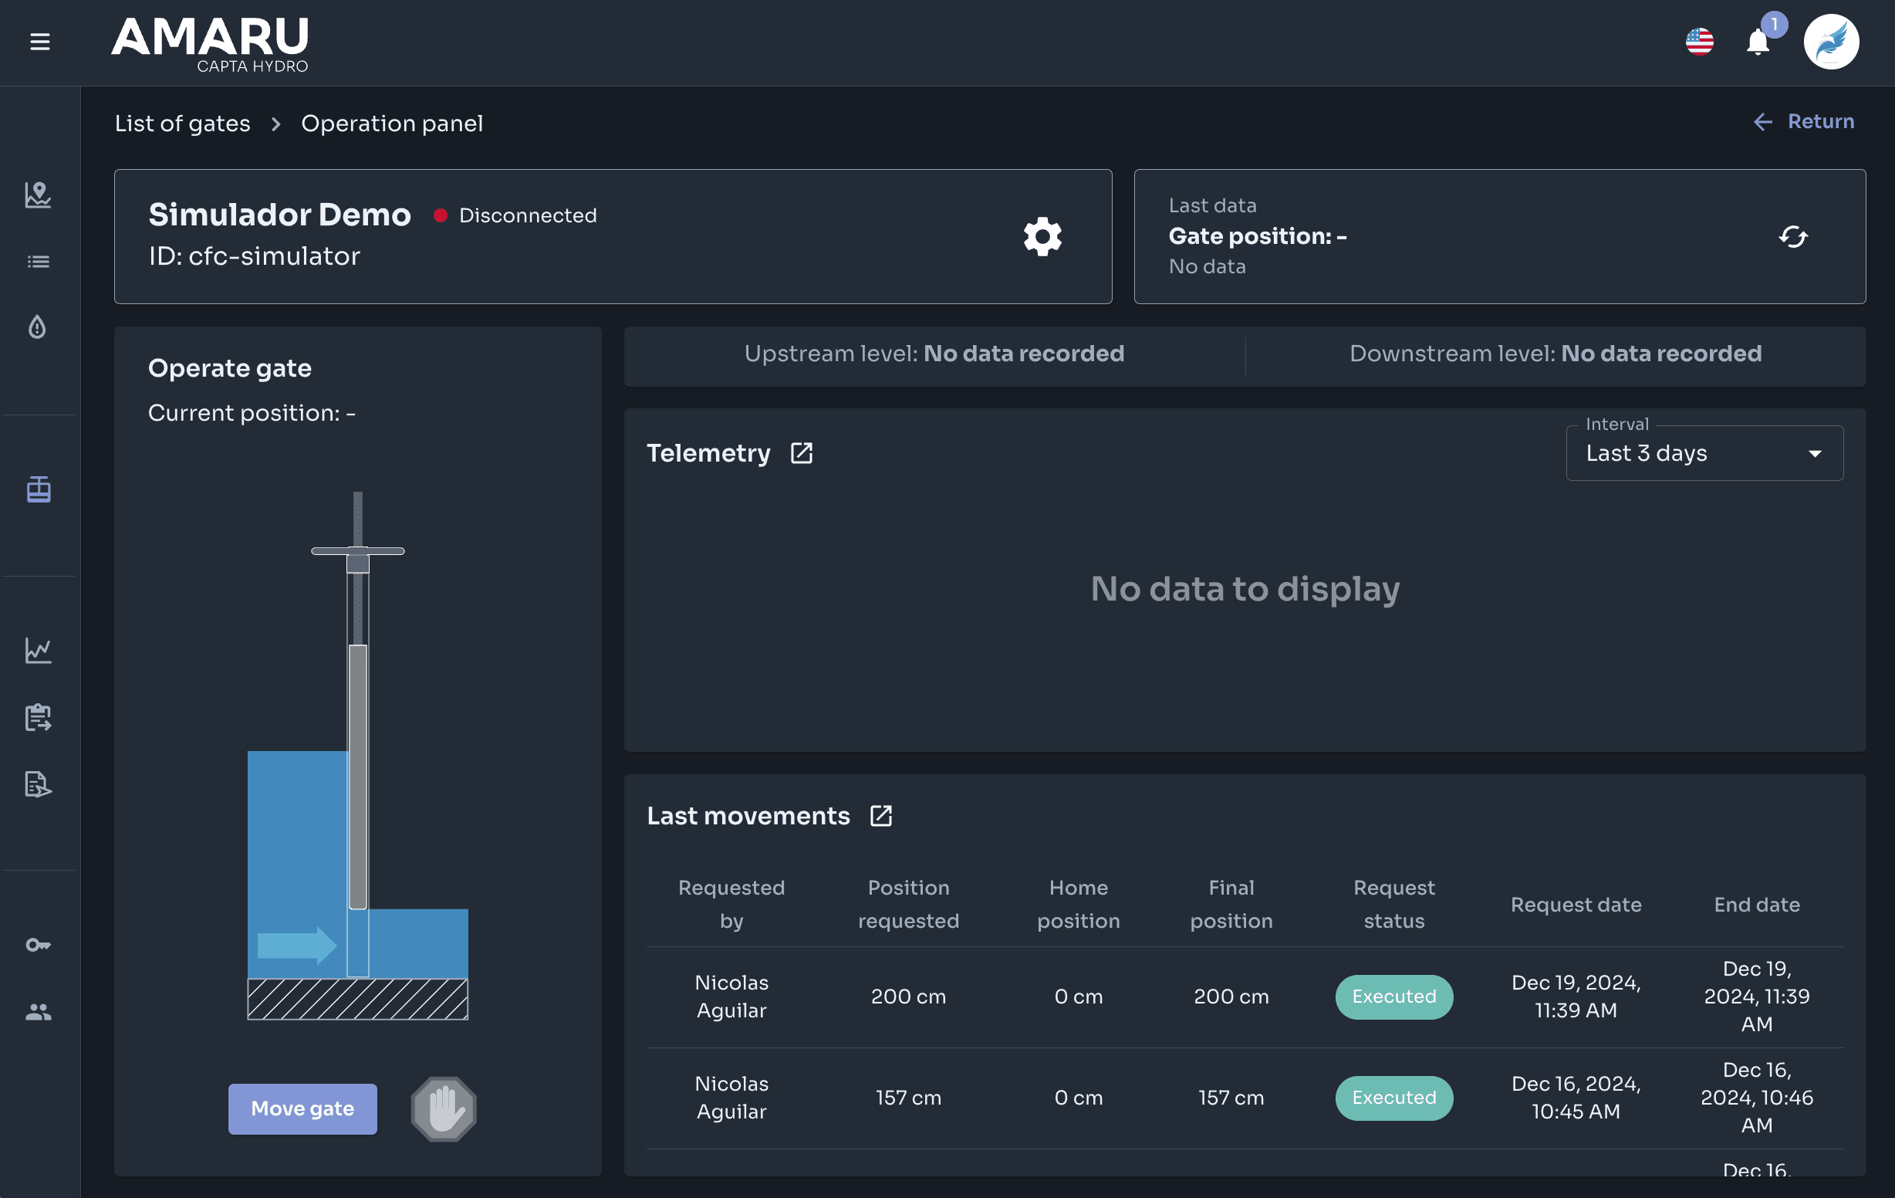Image resolution: width=1895 pixels, height=1198 pixels.
Task: Open gate settings gear icon
Action: point(1042,236)
